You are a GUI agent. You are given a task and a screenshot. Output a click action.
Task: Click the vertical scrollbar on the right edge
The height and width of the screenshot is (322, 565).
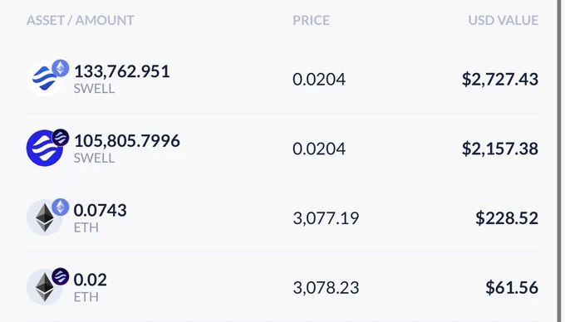(558, 161)
